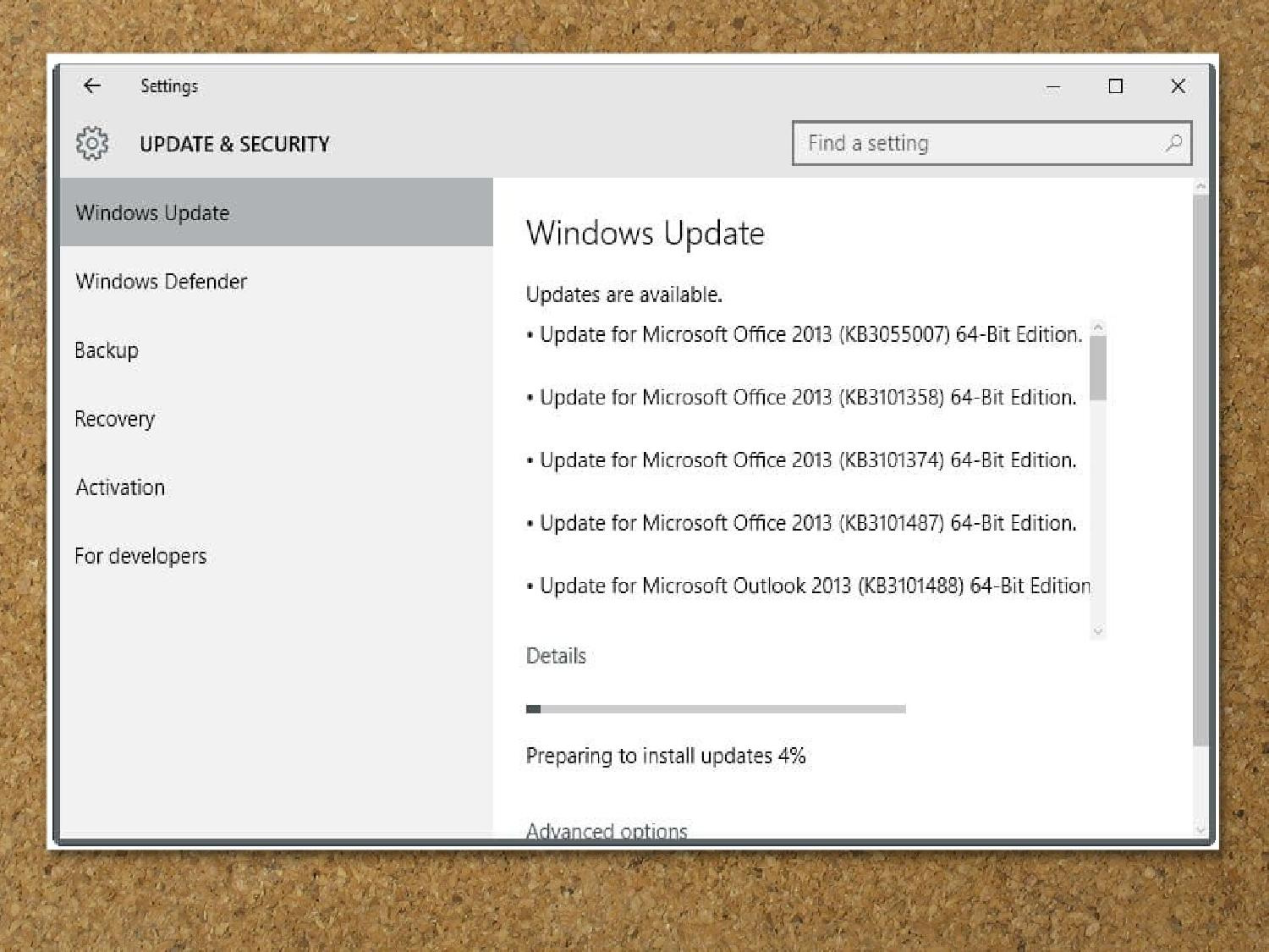Maximize the Settings window
1269x952 pixels.
[1116, 86]
